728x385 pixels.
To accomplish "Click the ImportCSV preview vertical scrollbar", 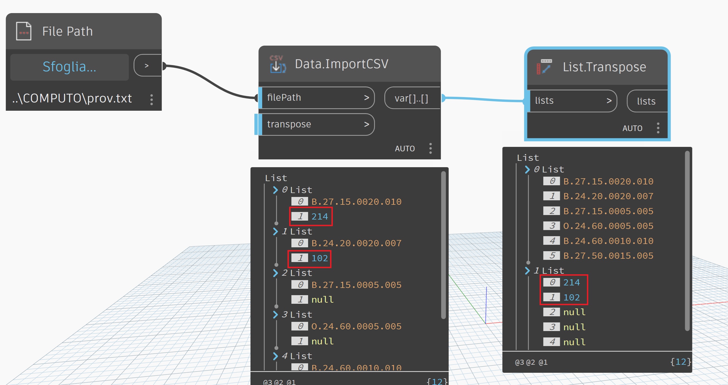I will (x=443, y=245).
